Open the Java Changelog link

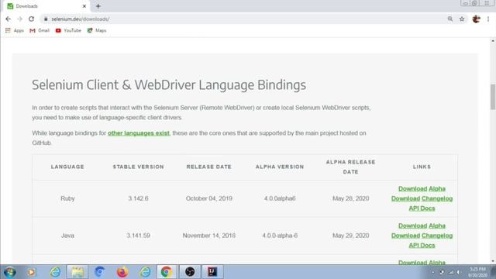(x=437, y=236)
